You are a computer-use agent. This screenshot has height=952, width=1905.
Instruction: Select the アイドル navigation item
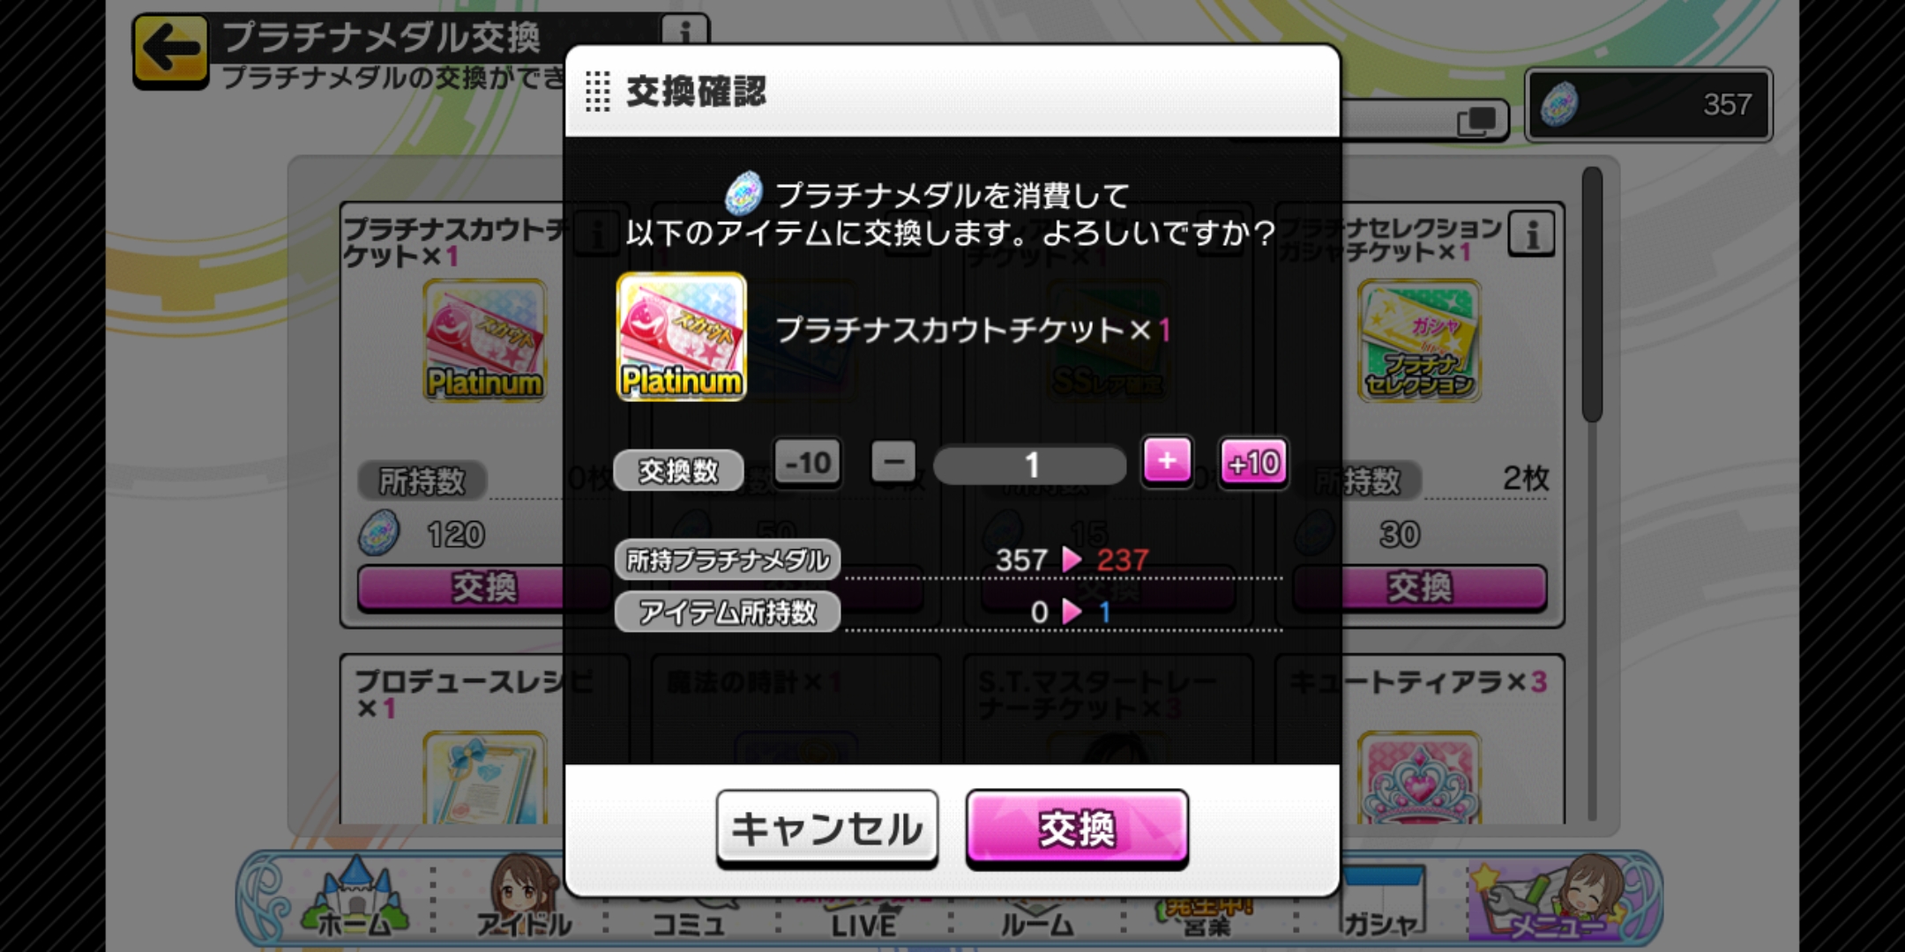coord(524,899)
